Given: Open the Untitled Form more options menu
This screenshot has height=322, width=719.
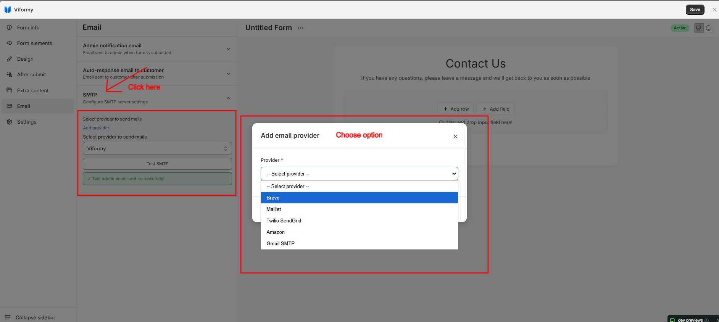Looking at the screenshot, I should pos(301,28).
